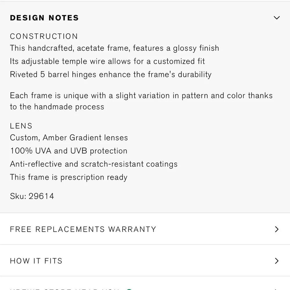Click the Construction subheading
290x290 pixels.
(44, 37)
